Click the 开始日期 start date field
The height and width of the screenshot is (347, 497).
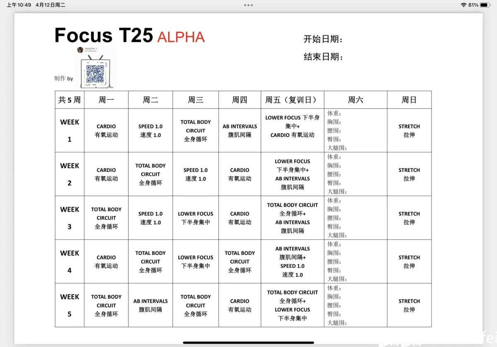[x=323, y=39]
